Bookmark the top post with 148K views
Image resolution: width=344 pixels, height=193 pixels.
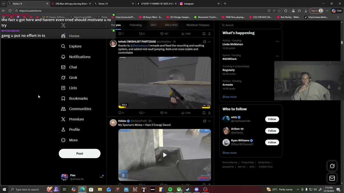pyautogui.click(x=204, y=34)
